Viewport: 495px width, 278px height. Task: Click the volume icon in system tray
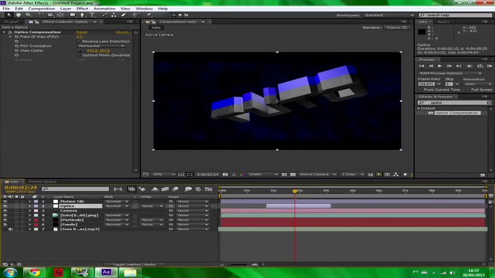pos(452,273)
